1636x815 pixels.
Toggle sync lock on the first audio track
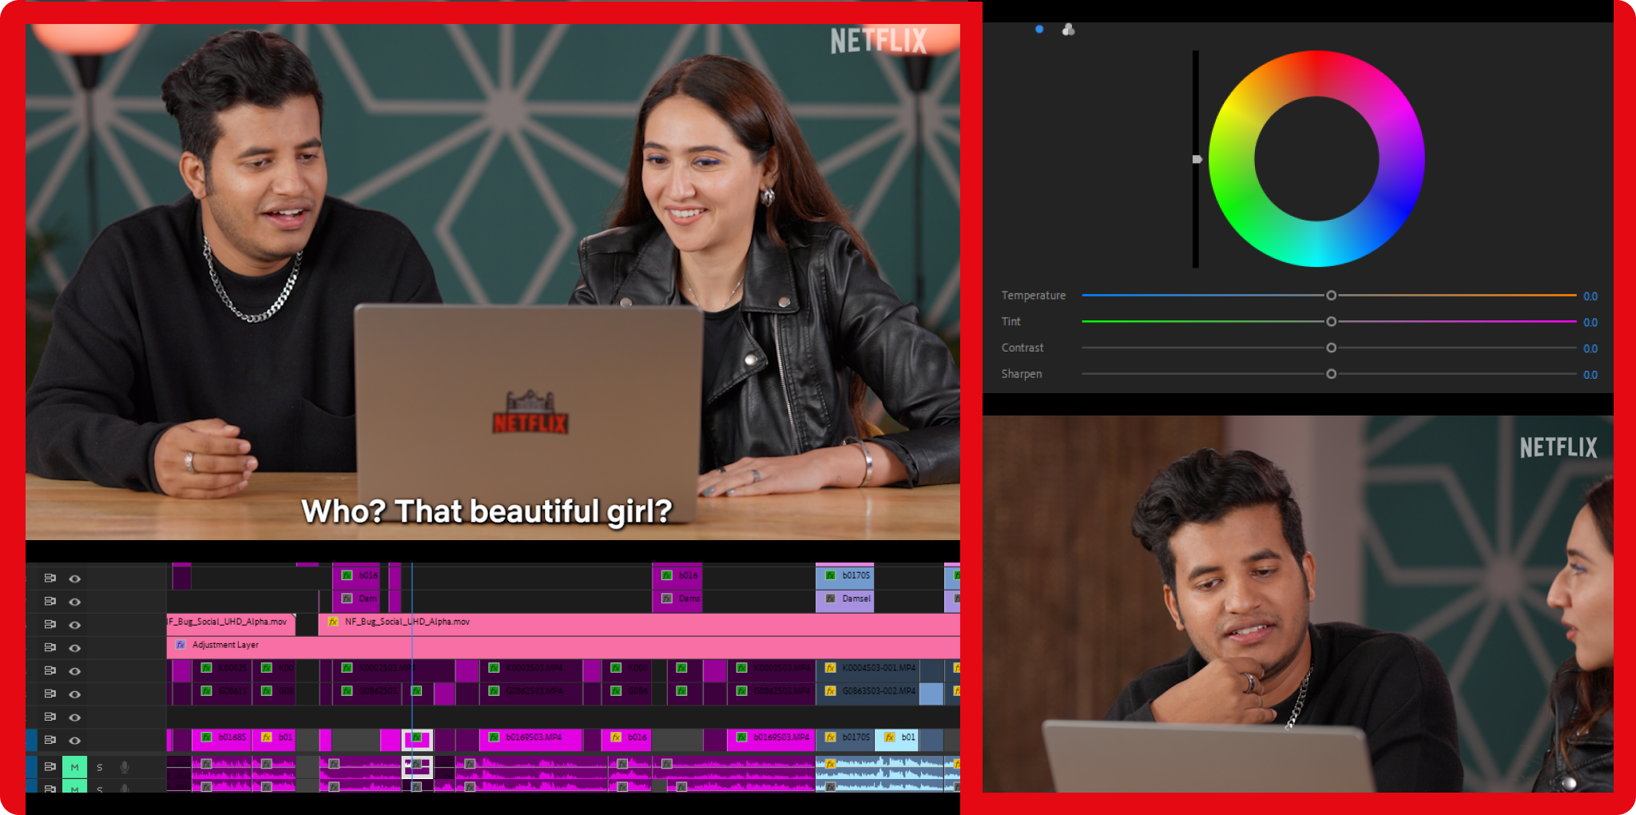[x=50, y=766]
